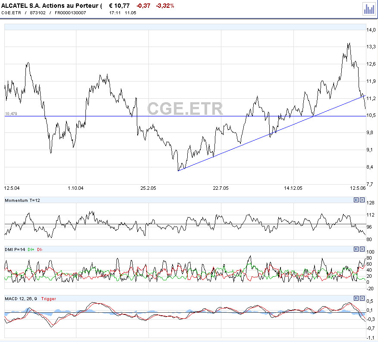Click the price change -0,37
378x342 pixels.
[x=143, y=6]
